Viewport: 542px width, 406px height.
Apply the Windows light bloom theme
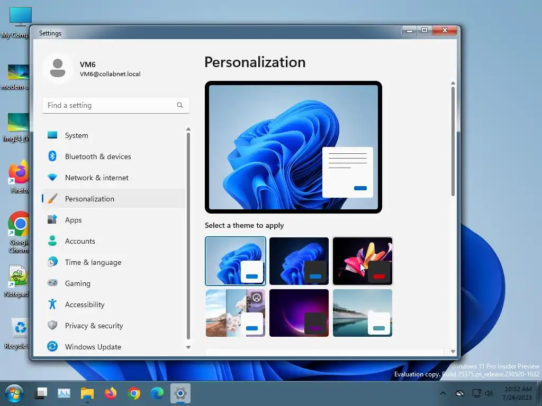(x=236, y=261)
